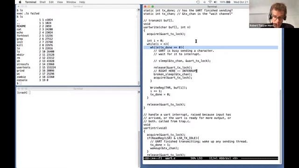Open the Help menu
The image size is (299, 168).
pos(82,2)
